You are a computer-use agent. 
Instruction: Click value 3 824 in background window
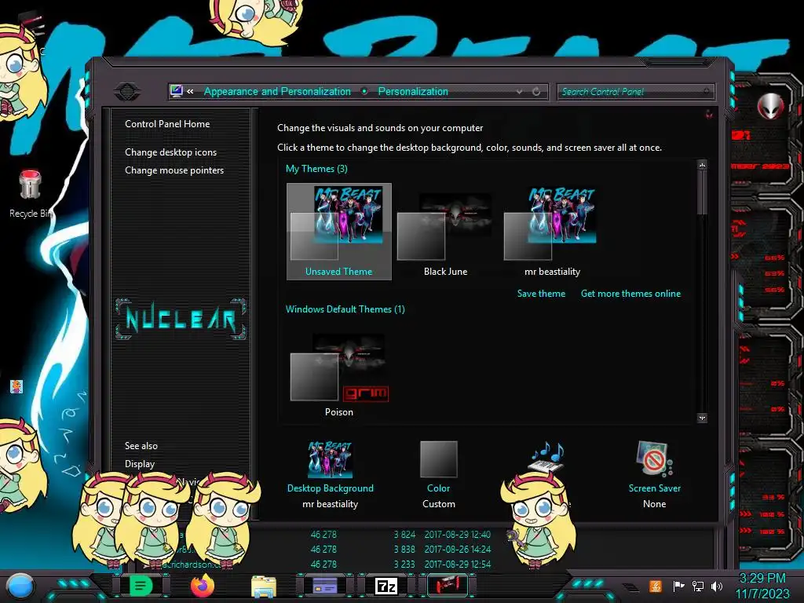[404, 534]
